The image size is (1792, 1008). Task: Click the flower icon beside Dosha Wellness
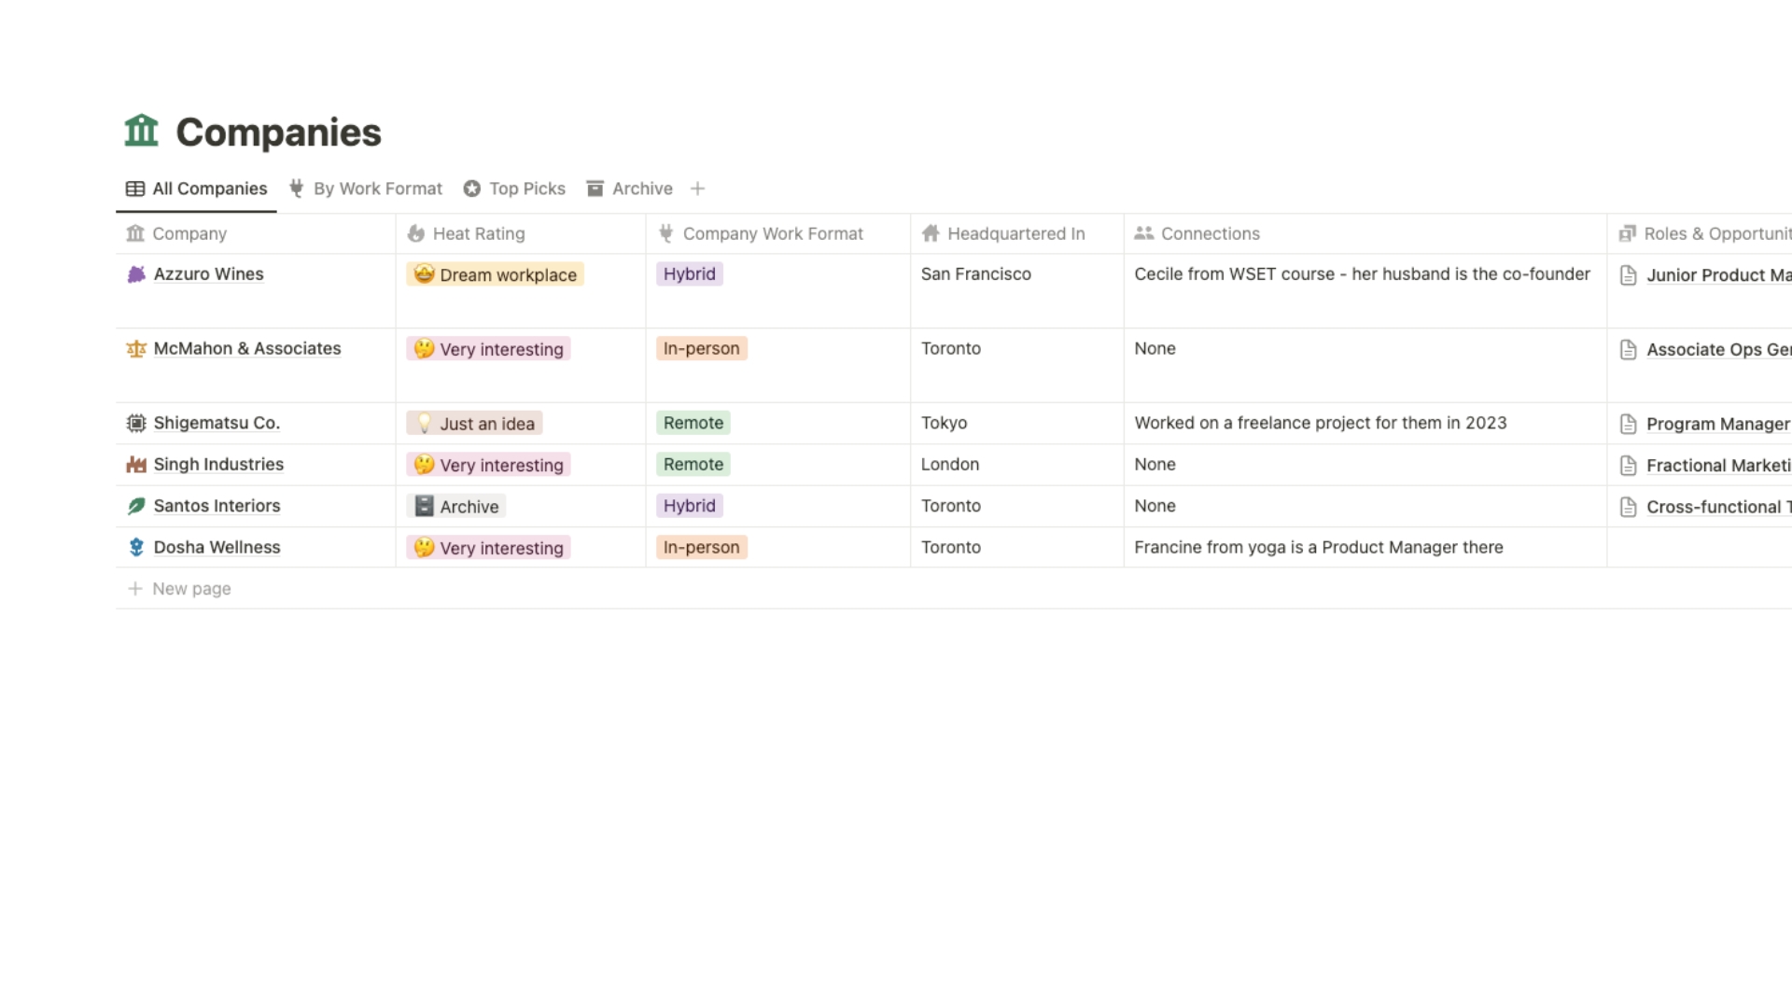point(135,547)
